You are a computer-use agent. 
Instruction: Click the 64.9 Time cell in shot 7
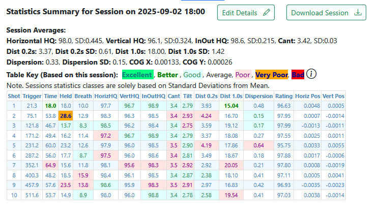[50, 165]
